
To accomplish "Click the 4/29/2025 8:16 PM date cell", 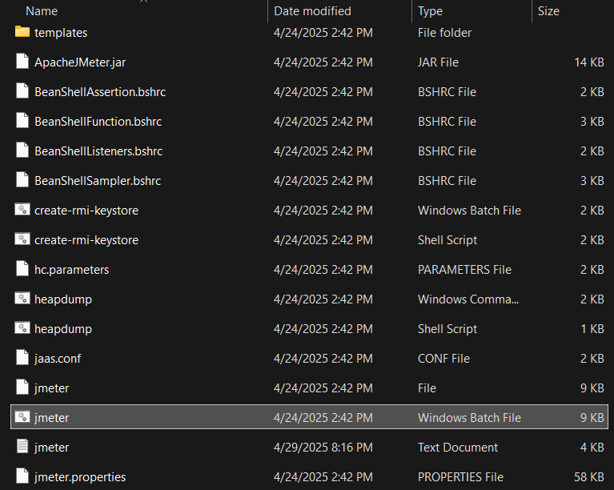I will tap(323, 448).
